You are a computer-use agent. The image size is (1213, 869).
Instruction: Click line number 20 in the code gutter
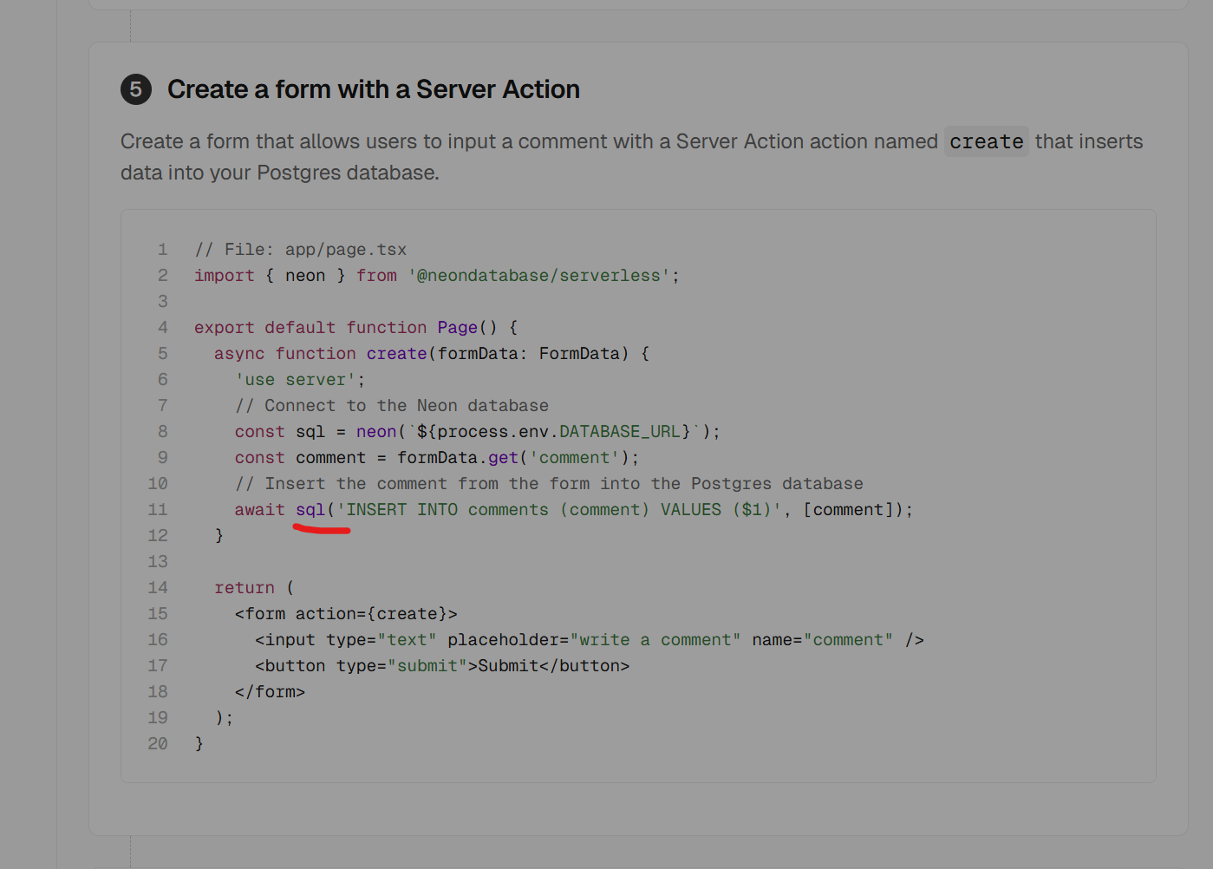click(158, 744)
